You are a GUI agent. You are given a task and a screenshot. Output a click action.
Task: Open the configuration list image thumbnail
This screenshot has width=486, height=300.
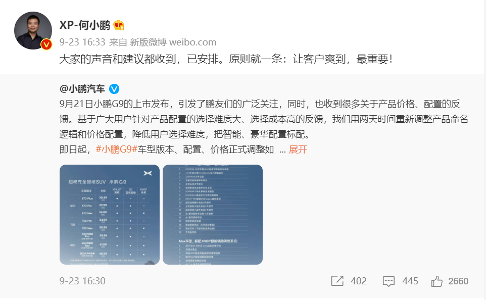[213, 215]
